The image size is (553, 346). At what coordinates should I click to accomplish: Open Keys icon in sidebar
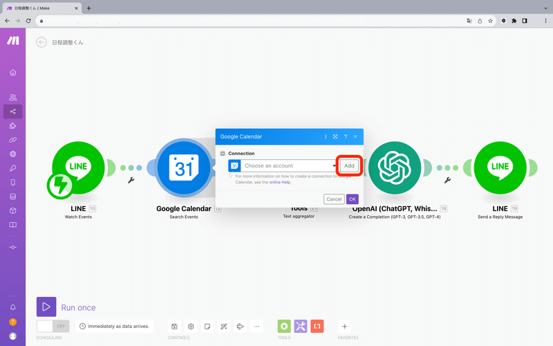coord(12,168)
